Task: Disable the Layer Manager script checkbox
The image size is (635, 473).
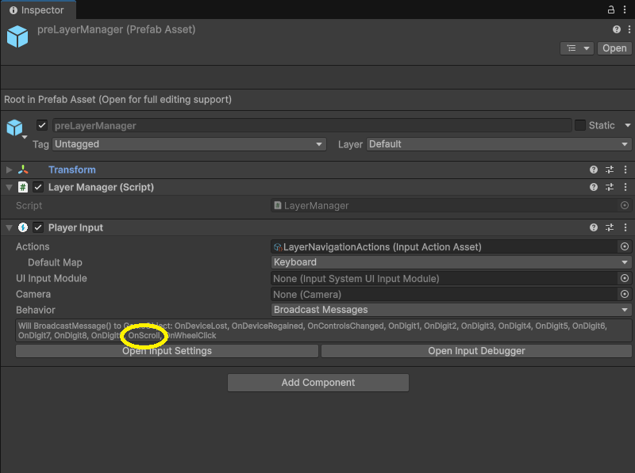Action: click(37, 187)
